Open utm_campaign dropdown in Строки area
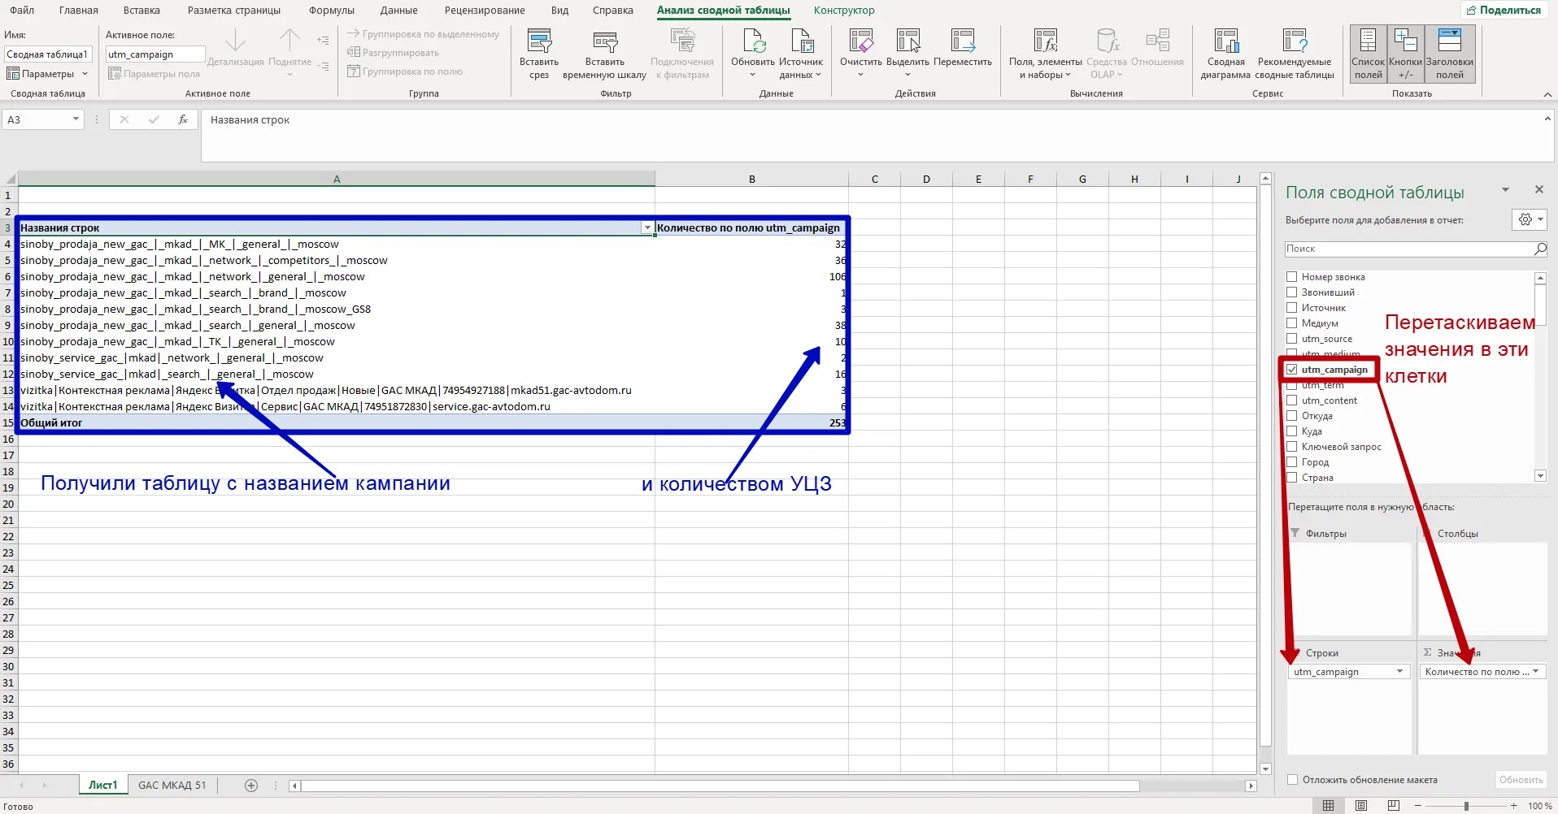 coord(1399,672)
